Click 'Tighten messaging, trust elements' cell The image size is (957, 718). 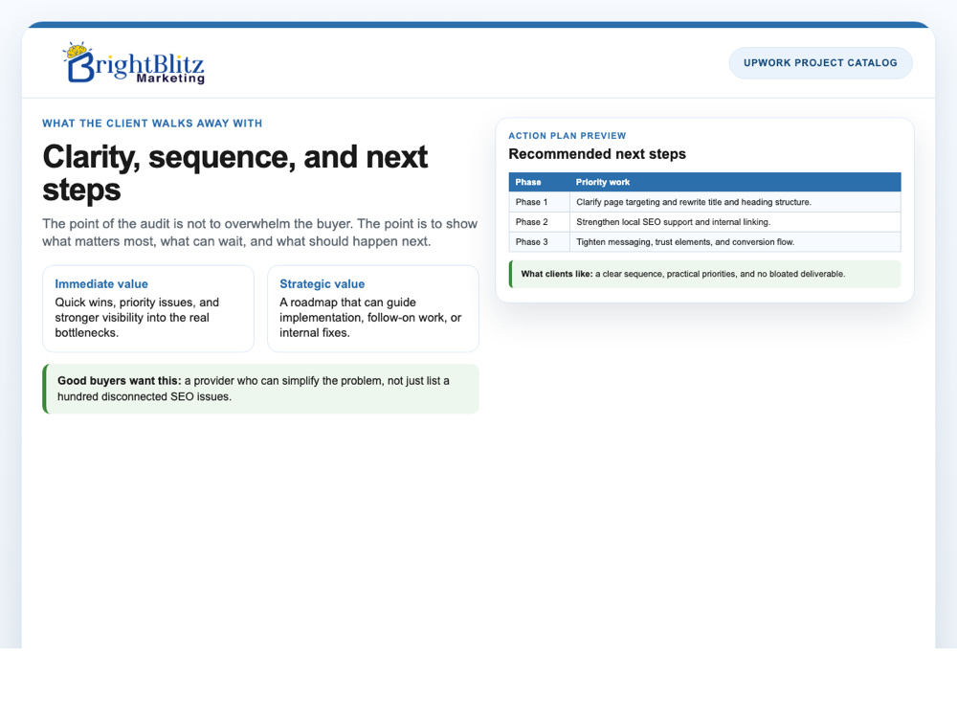point(735,242)
